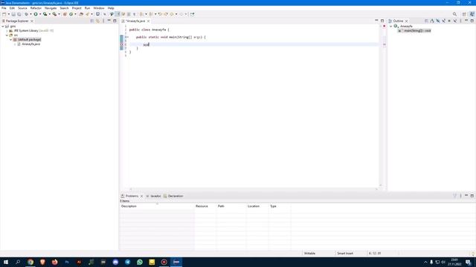The height and width of the screenshot is (267, 476).
Task: Collapse the src folder node
Action: coord(7,36)
